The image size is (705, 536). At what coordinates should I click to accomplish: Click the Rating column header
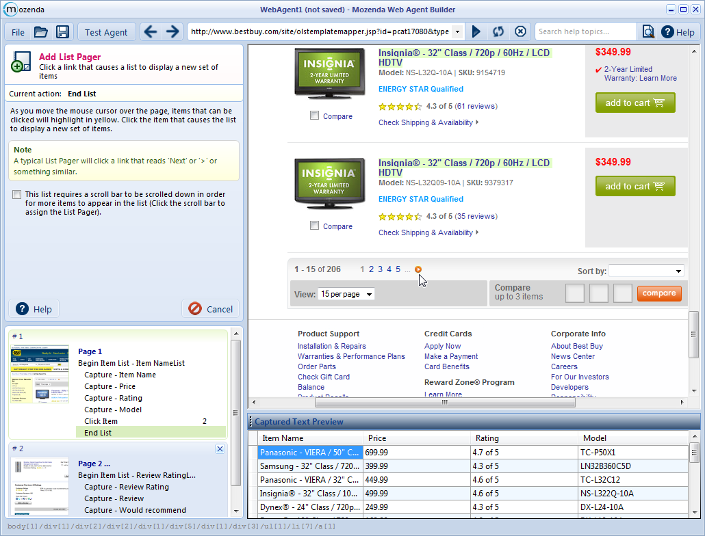tap(524, 438)
